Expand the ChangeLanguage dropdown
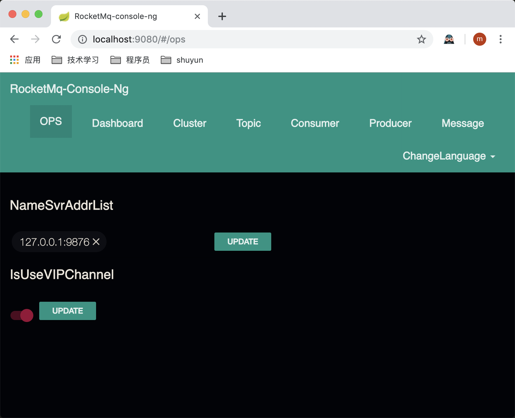 pyautogui.click(x=449, y=156)
